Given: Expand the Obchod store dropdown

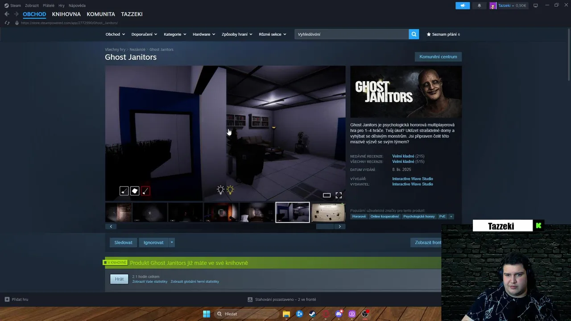Looking at the screenshot, I should point(115,34).
